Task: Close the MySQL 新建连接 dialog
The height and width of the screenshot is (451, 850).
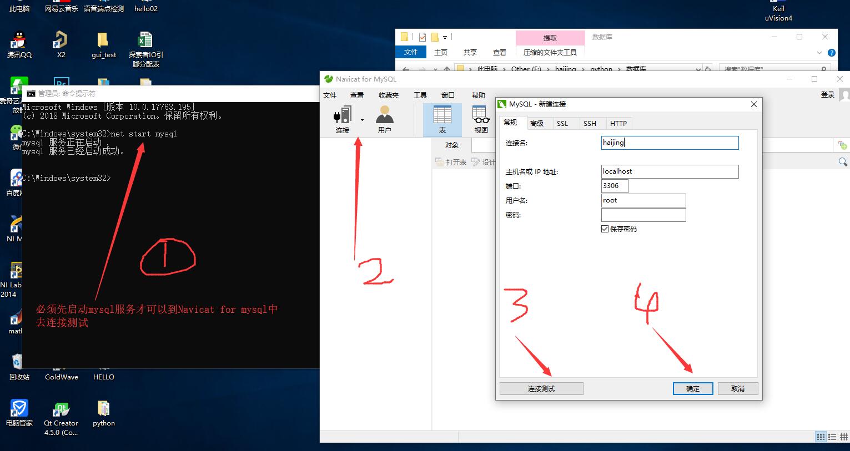Action: pos(753,104)
